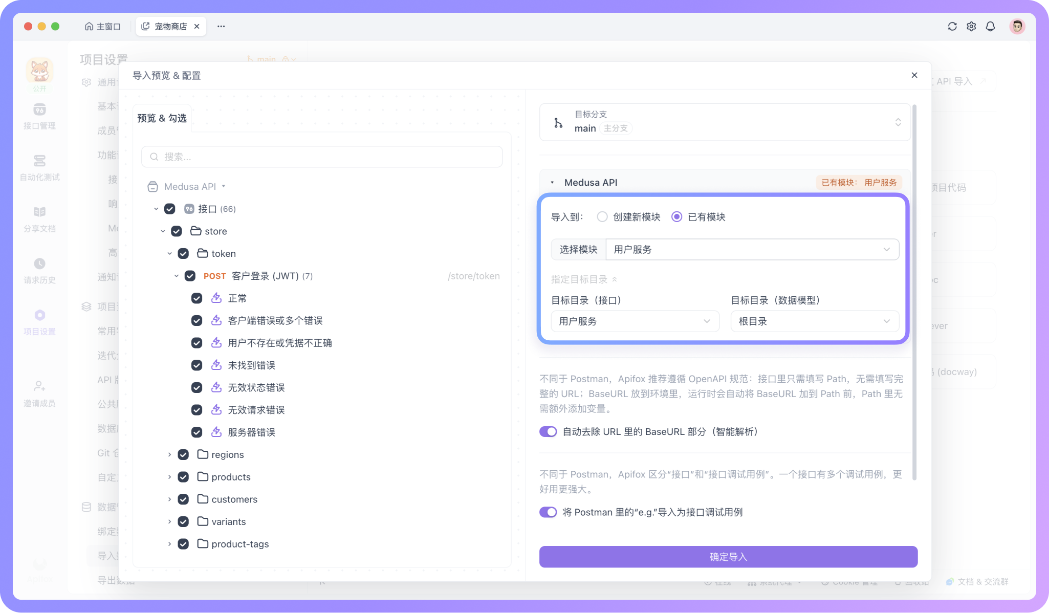Open the 接口管理 sidebar panel

[39, 117]
